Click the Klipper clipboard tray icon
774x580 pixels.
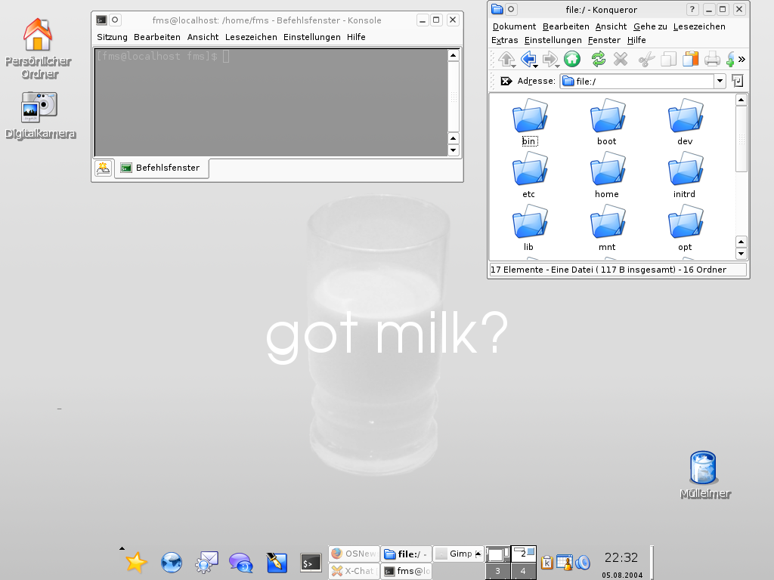[x=547, y=562]
